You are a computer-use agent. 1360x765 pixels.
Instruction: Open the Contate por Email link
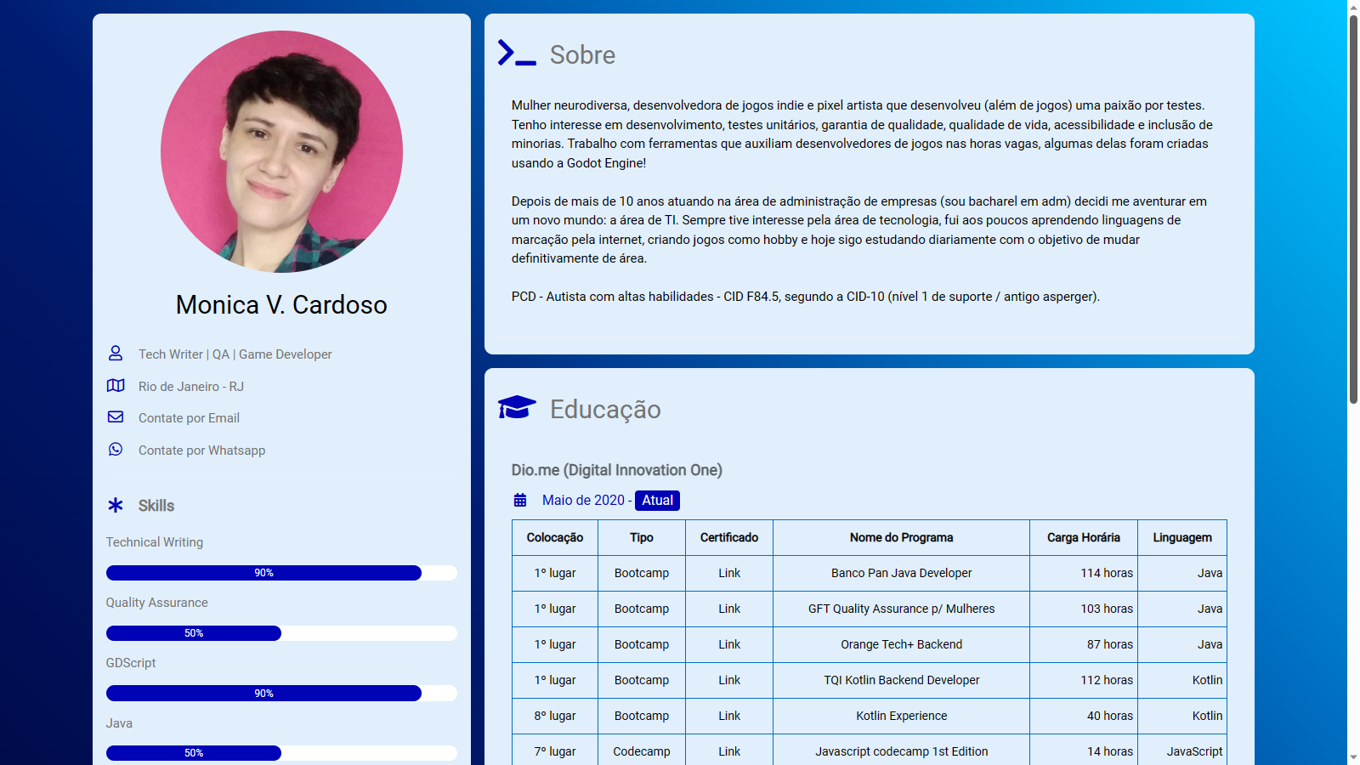[189, 418]
